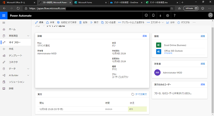Click the ソリューション icon in sidebar
The height and width of the screenshot is (116, 214).
[4, 82]
